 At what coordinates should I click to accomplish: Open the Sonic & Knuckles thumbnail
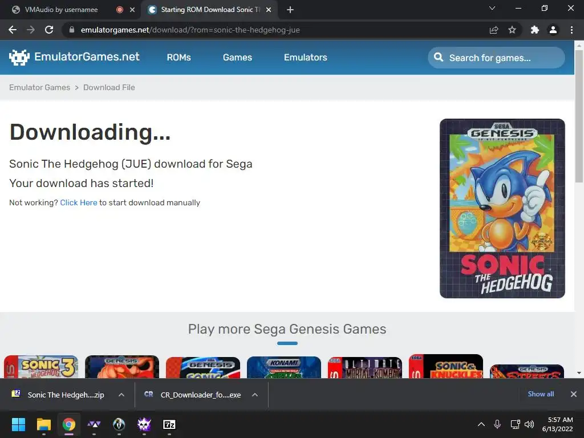click(446, 366)
